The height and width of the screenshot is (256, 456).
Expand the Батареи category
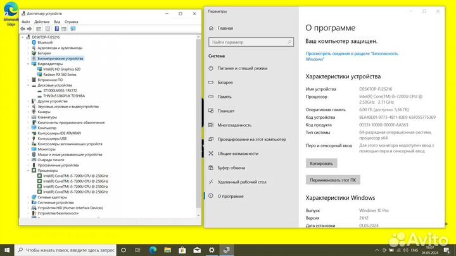pyautogui.click(x=28, y=53)
